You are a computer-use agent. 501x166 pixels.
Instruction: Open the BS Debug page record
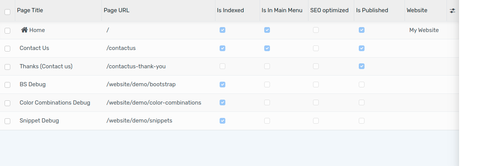(x=33, y=84)
